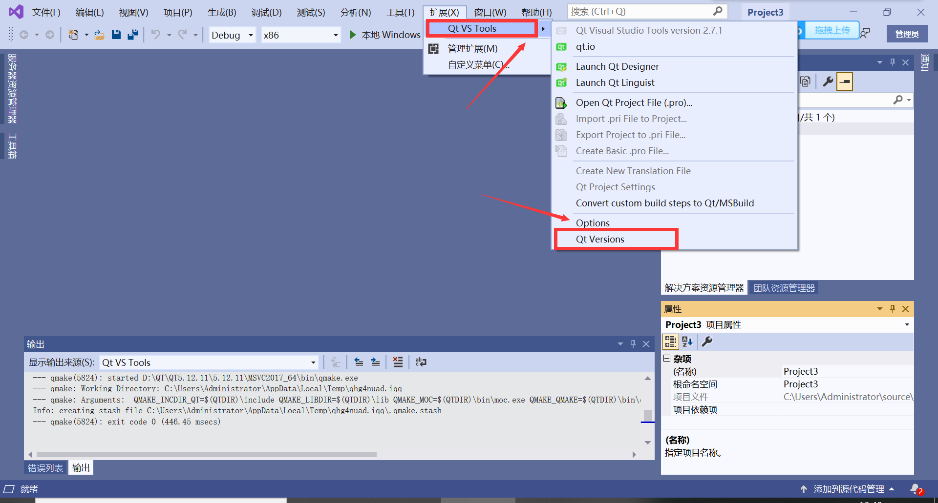Switch to Solution Explorer tab
Image resolution: width=938 pixels, height=503 pixels.
(x=704, y=288)
